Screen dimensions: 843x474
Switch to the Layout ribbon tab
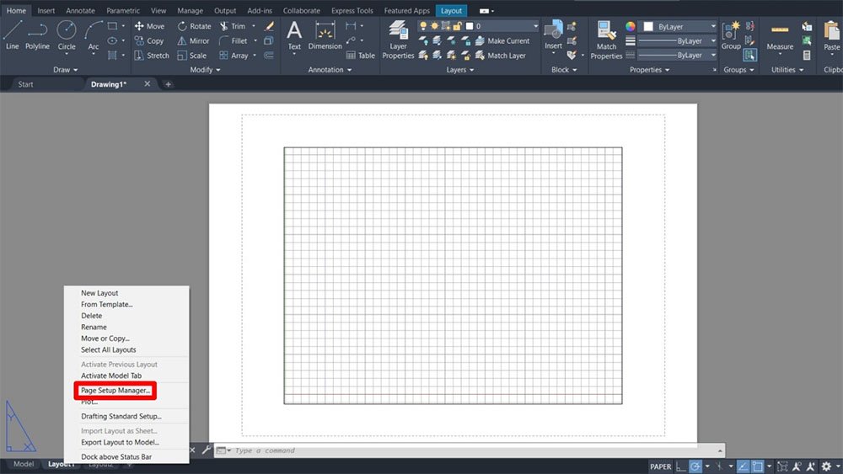(451, 10)
